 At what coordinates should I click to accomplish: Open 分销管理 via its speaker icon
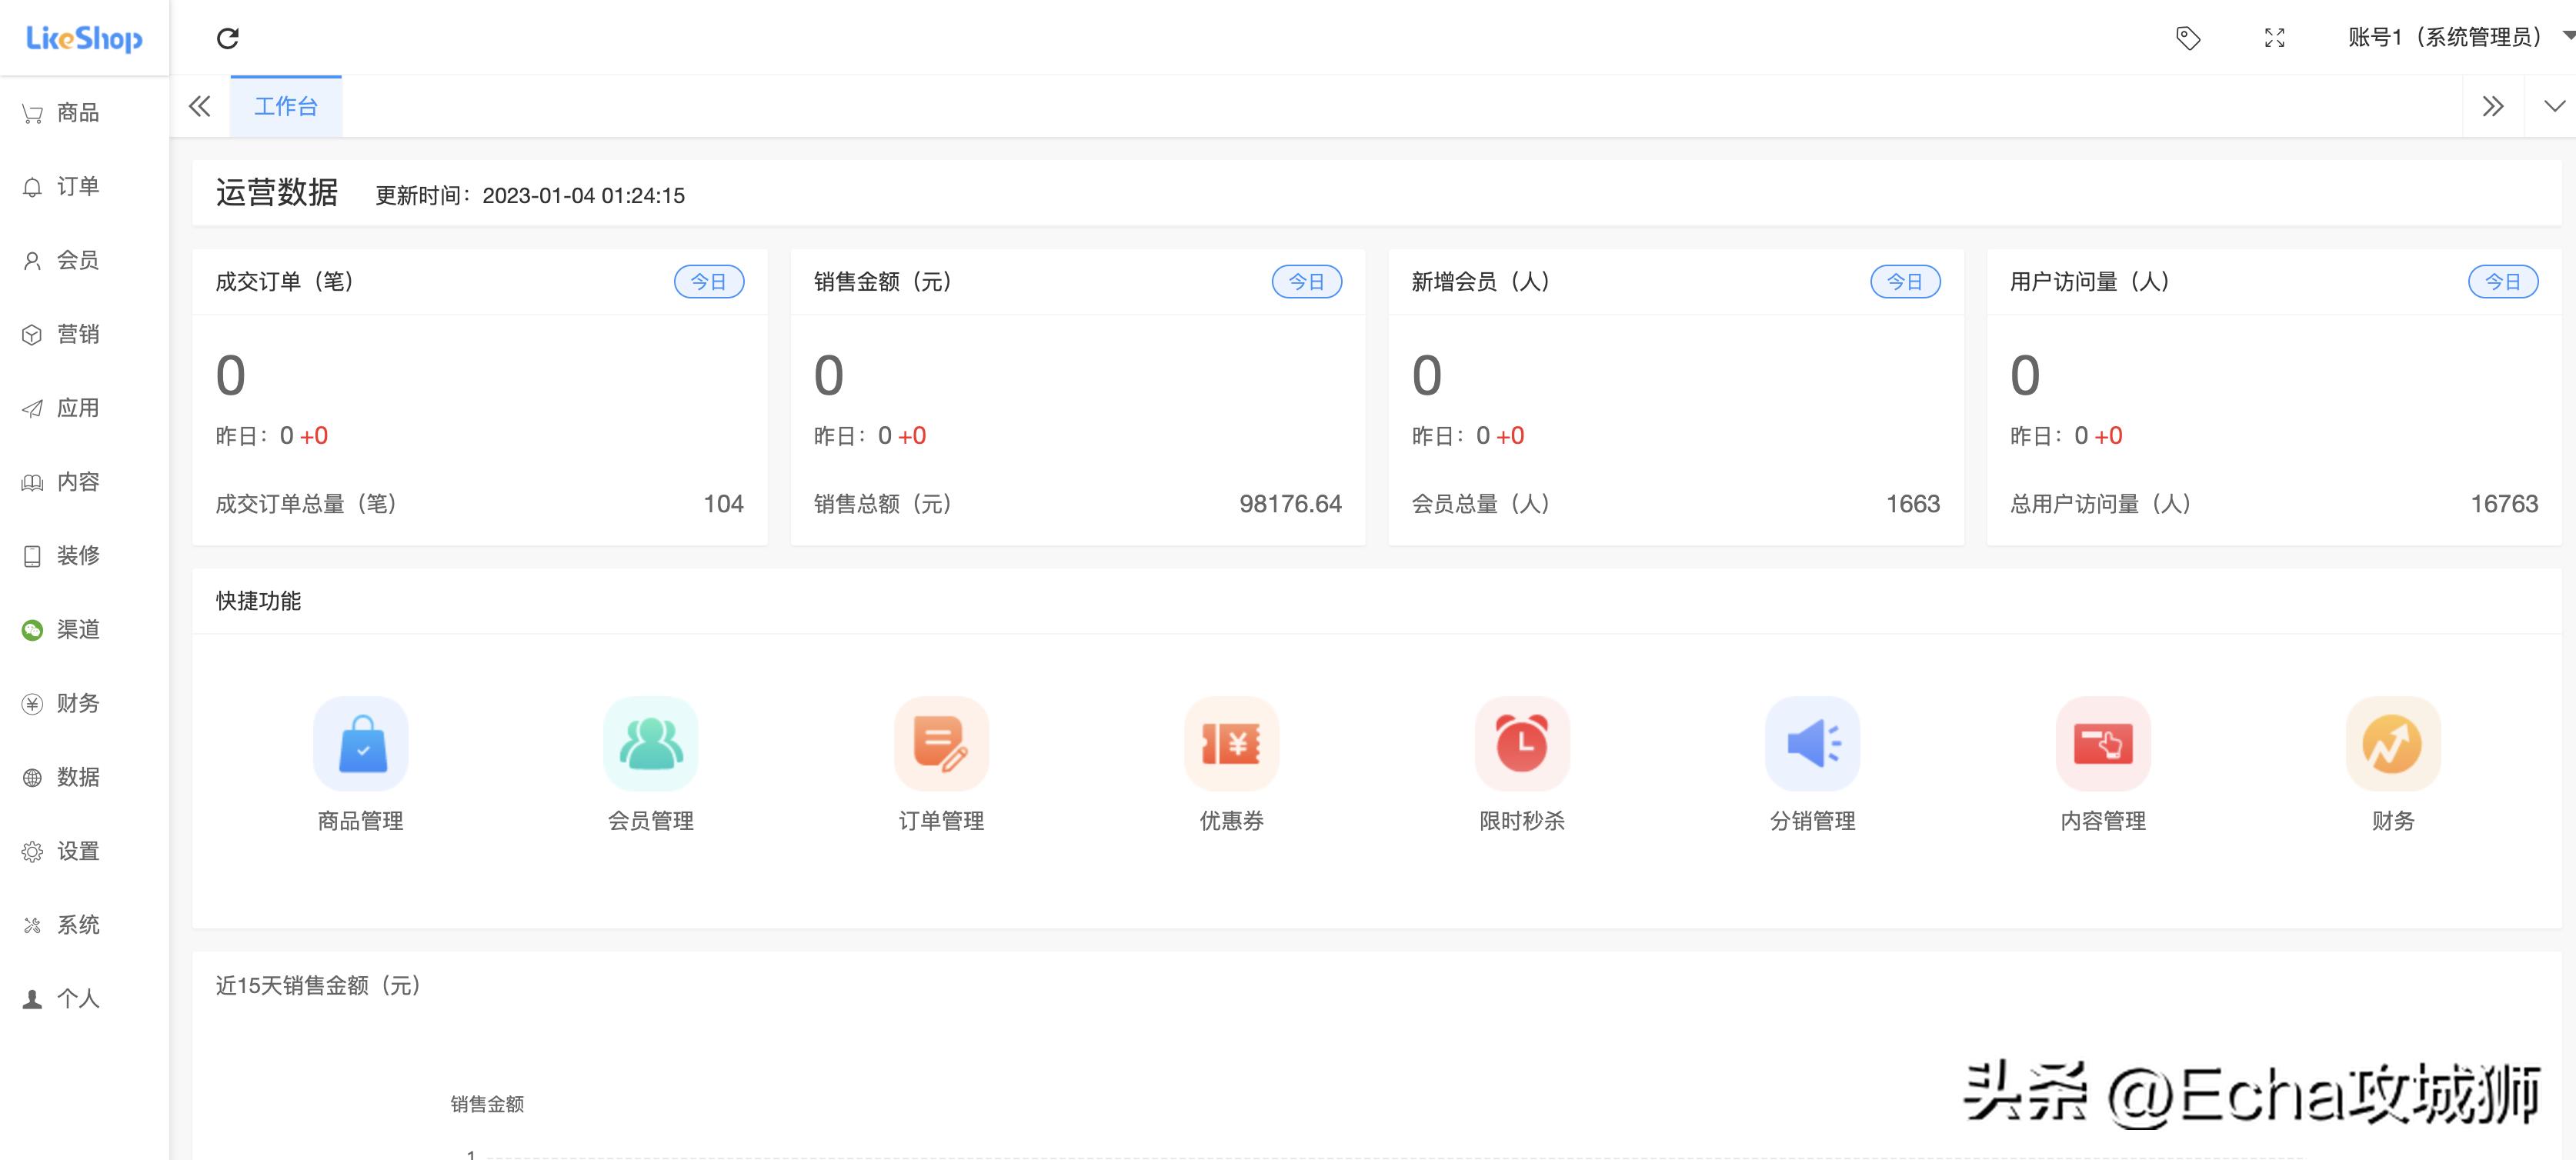coord(1812,743)
